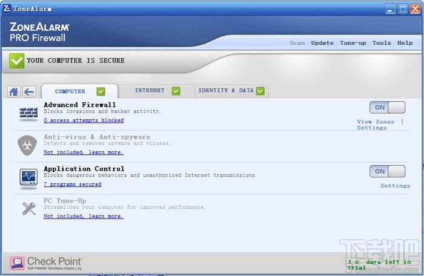424x276 pixels.
Task: Open '7 programs secured' link
Action: [x=73, y=185]
